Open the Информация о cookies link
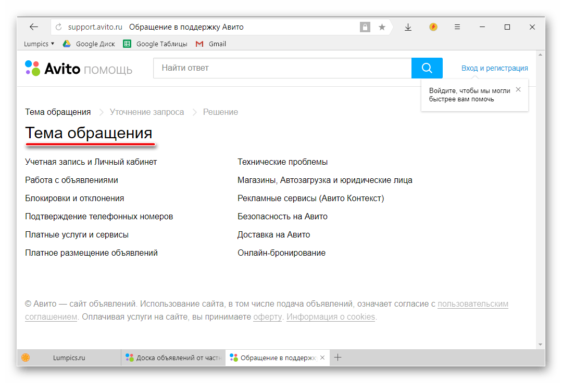This screenshot has height=383, width=562. [330, 317]
